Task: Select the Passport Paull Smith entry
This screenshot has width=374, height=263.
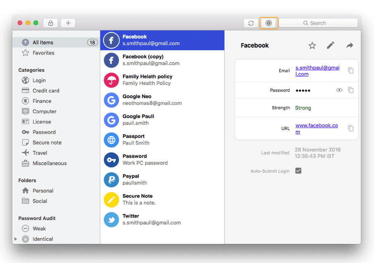Action: point(162,140)
